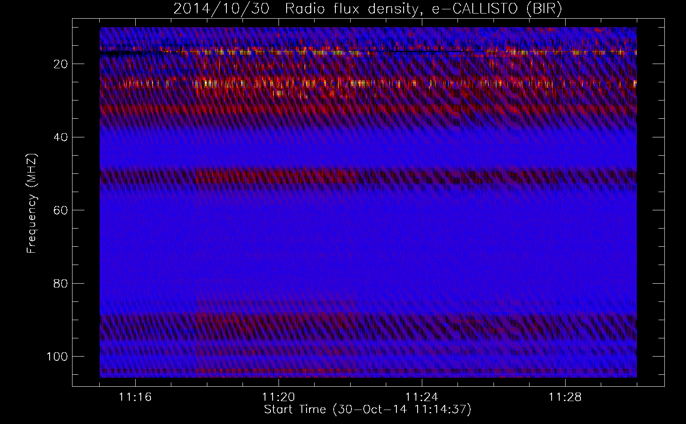Click the 11:24 time tick label

422,397
